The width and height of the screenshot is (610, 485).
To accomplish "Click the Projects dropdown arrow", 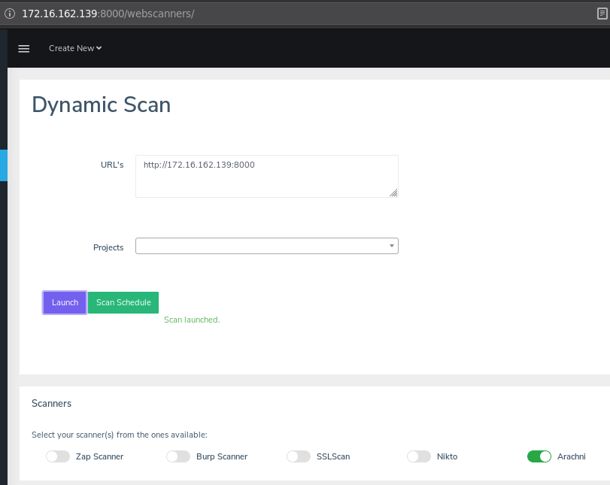I will (x=391, y=246).
